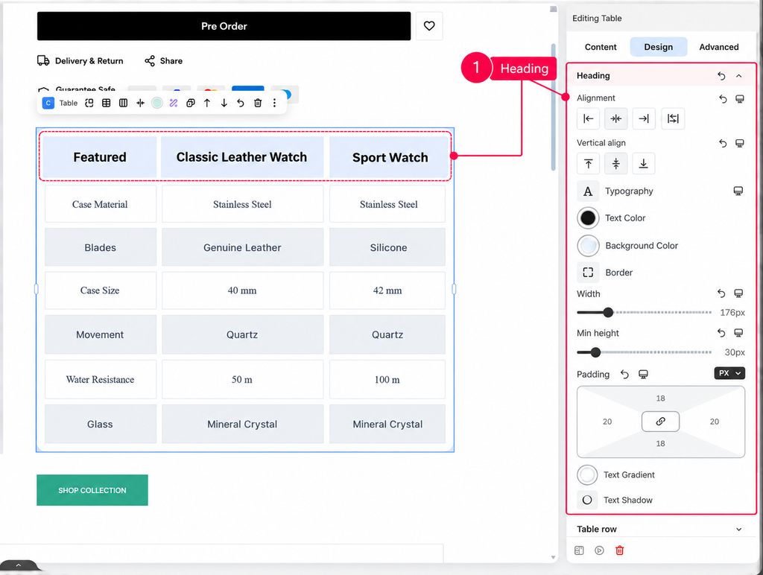Click device icon next to Min height
763x575 pixels.
click(738, 333)
